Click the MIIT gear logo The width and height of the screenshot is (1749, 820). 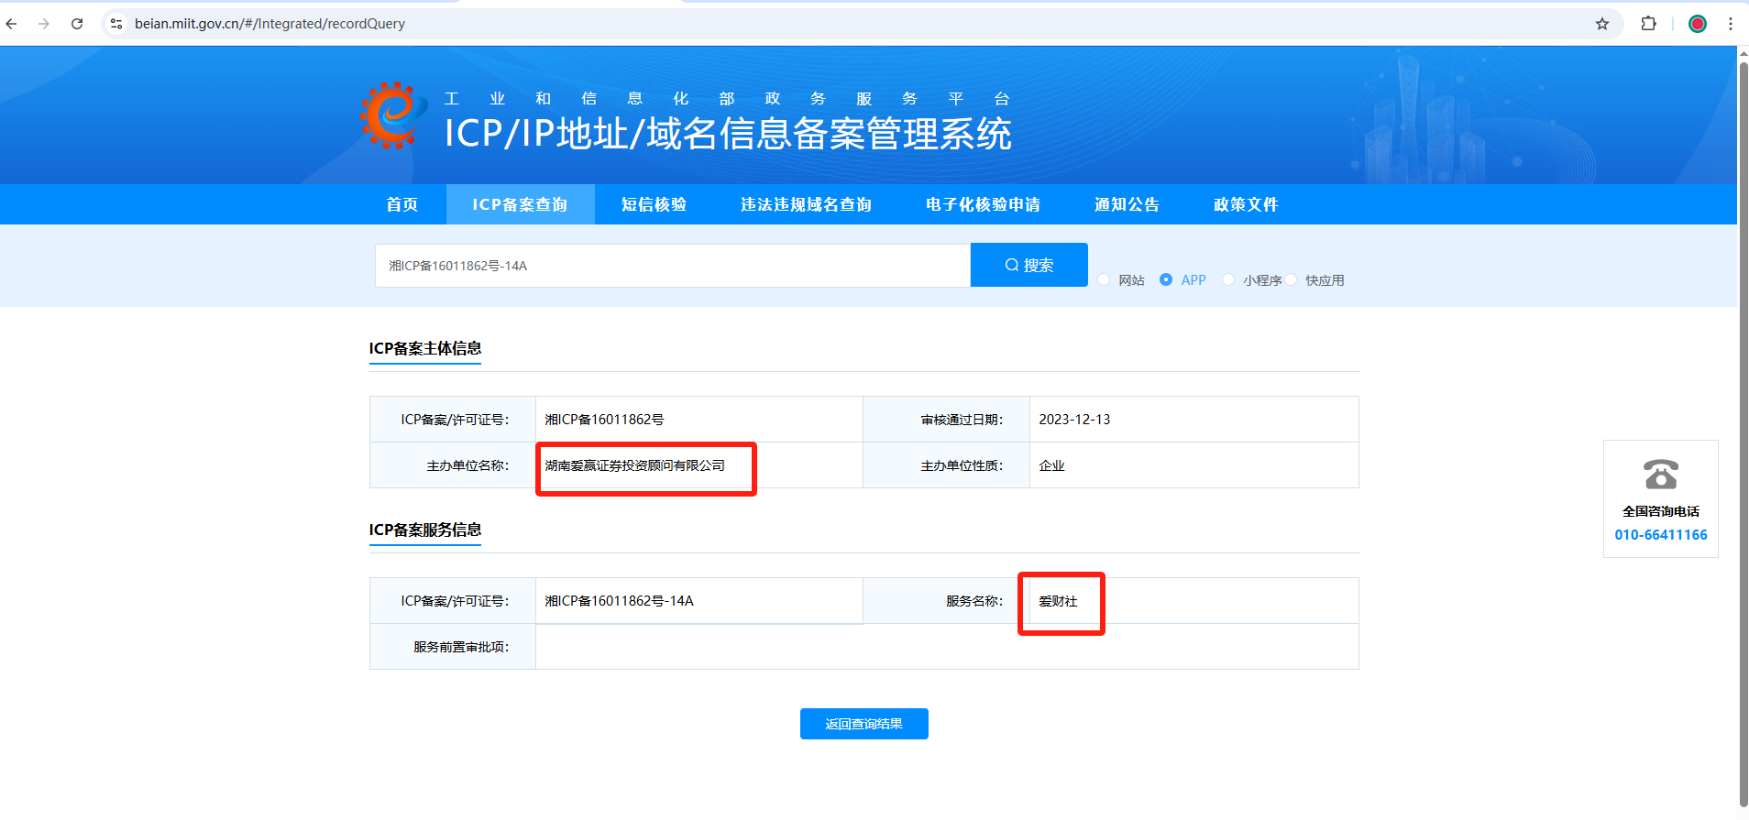click(x=393, y=115)
